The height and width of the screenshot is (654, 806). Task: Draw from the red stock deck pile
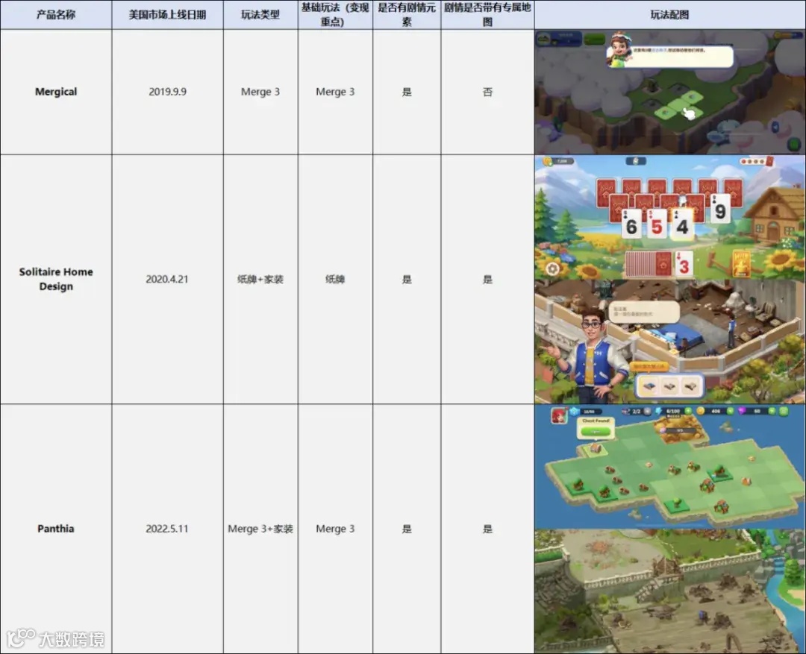[x=649, y=265]
